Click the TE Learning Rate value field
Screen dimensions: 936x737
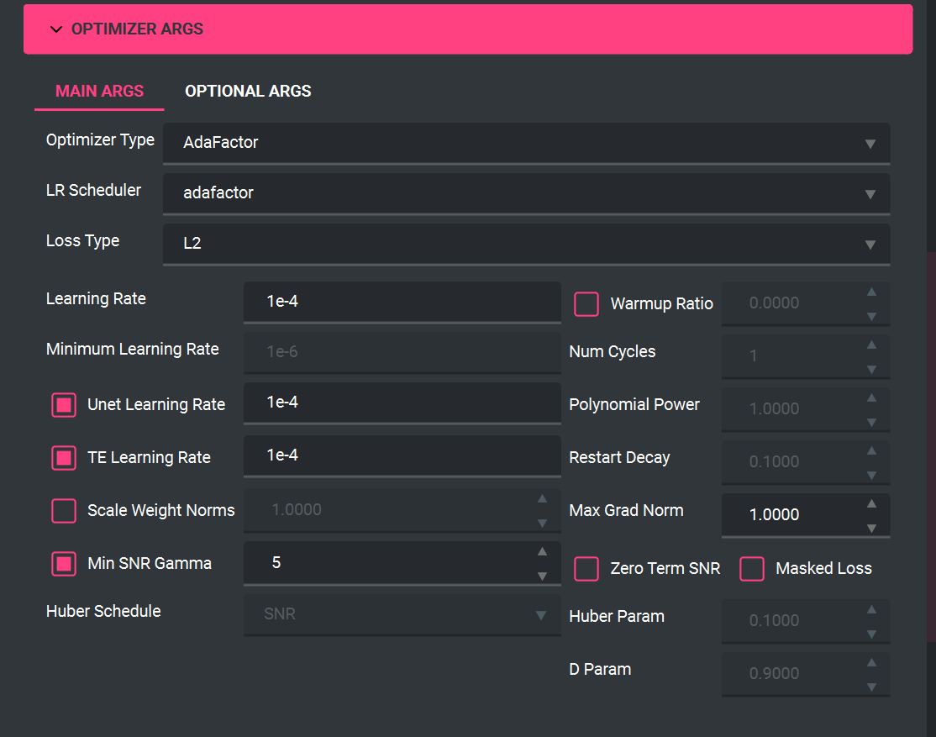pyautogui.click(x=402, y=455)
